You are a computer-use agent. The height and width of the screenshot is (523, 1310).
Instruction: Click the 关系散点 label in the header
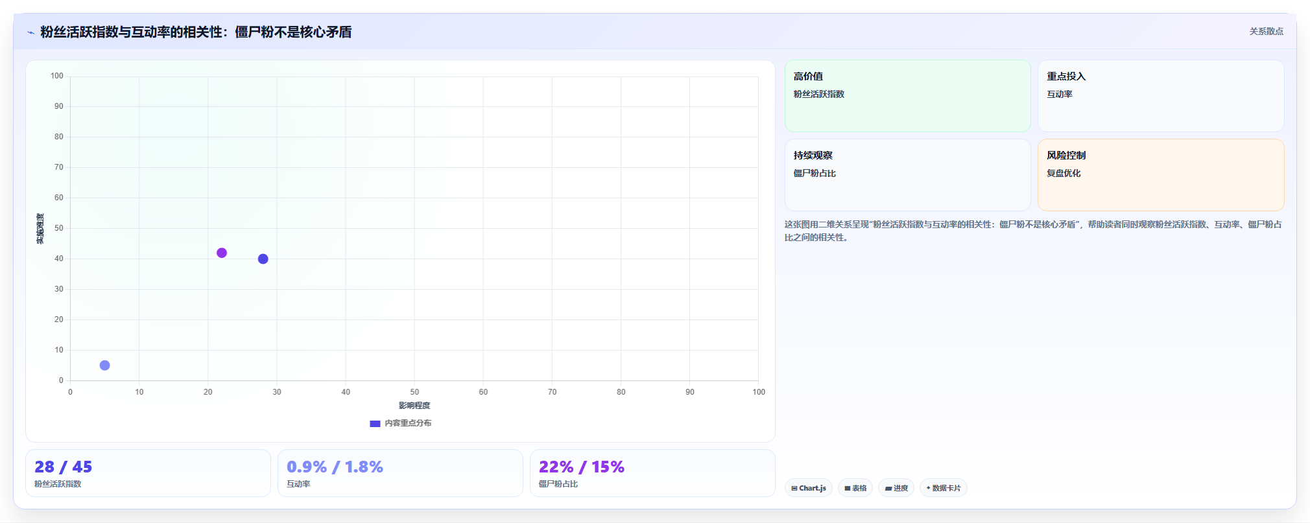click(x=1266, y=31)
